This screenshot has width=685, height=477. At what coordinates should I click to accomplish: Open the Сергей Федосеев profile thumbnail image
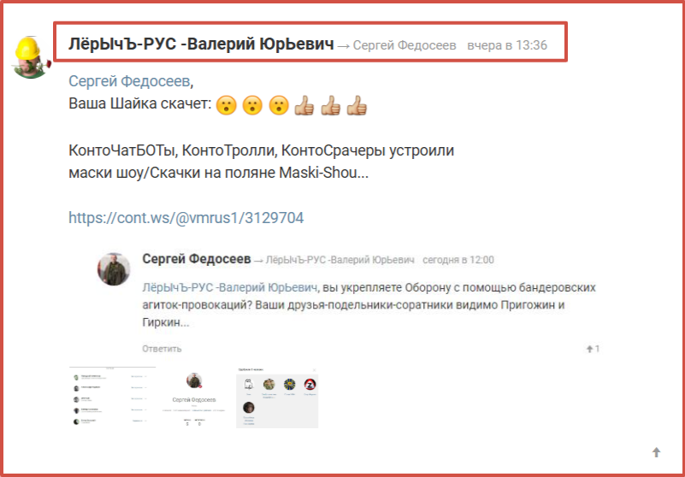pyautogui.click(x=193, y=398)
